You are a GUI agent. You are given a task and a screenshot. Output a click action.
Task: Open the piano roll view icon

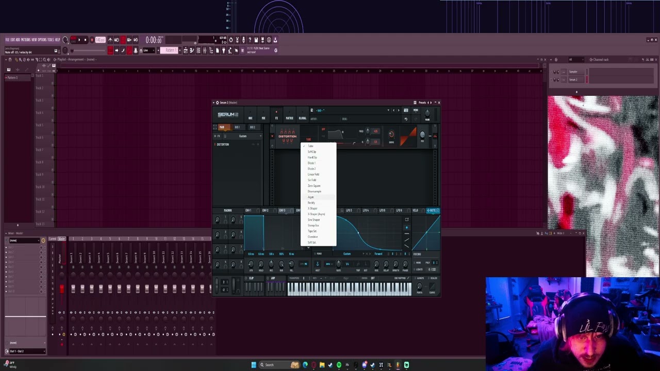point(192,50)
